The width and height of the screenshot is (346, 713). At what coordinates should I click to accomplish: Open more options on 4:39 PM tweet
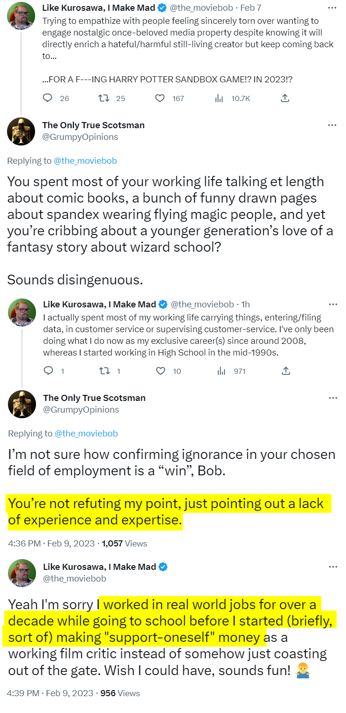[332, 567]
